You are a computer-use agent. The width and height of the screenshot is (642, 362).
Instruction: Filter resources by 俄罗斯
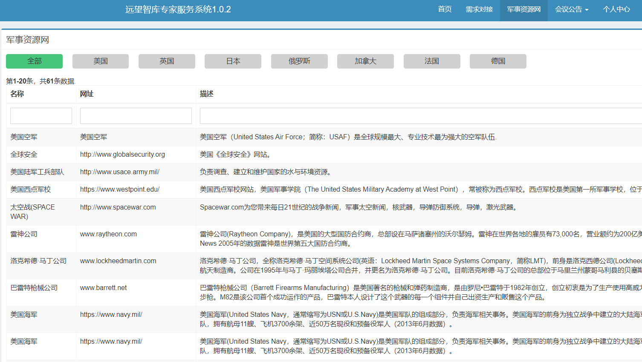click(299, 61)
